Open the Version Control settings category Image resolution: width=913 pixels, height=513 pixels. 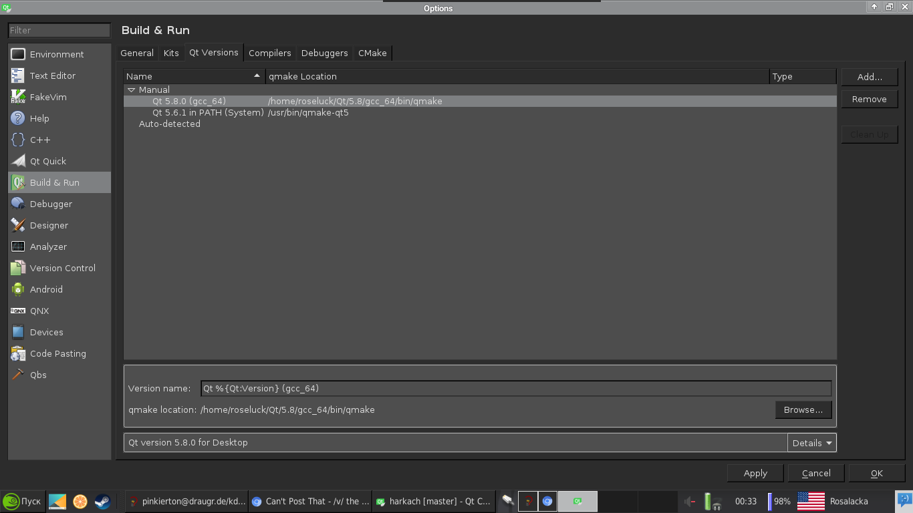[59, 268]
